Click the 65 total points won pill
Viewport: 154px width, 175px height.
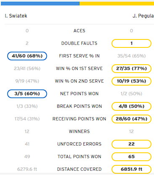pos(131,157)
